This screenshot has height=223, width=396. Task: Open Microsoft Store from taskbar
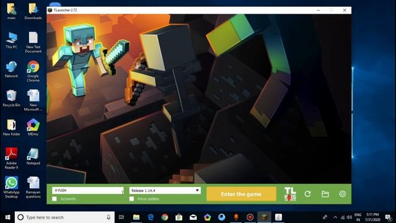tap(179, 217)
